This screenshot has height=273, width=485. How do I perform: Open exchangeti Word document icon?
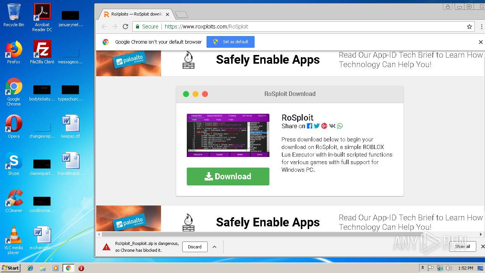[42, 238]
